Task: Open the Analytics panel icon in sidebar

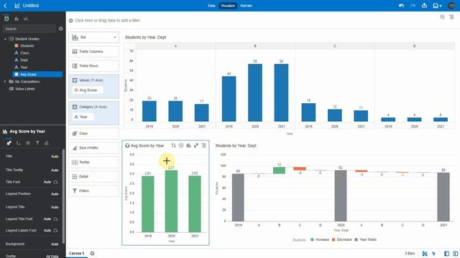Action: [26, 19]
